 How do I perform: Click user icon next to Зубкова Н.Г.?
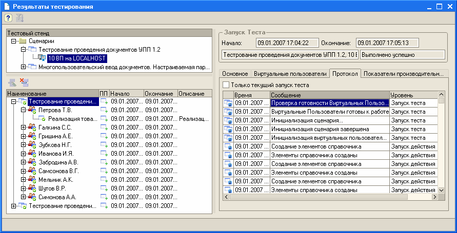pos(32,145)
